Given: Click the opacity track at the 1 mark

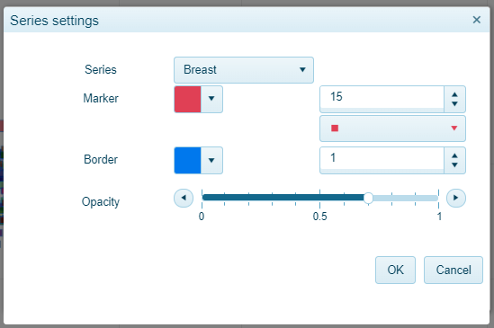Looking at the screenshot, I should click(438, 198).
